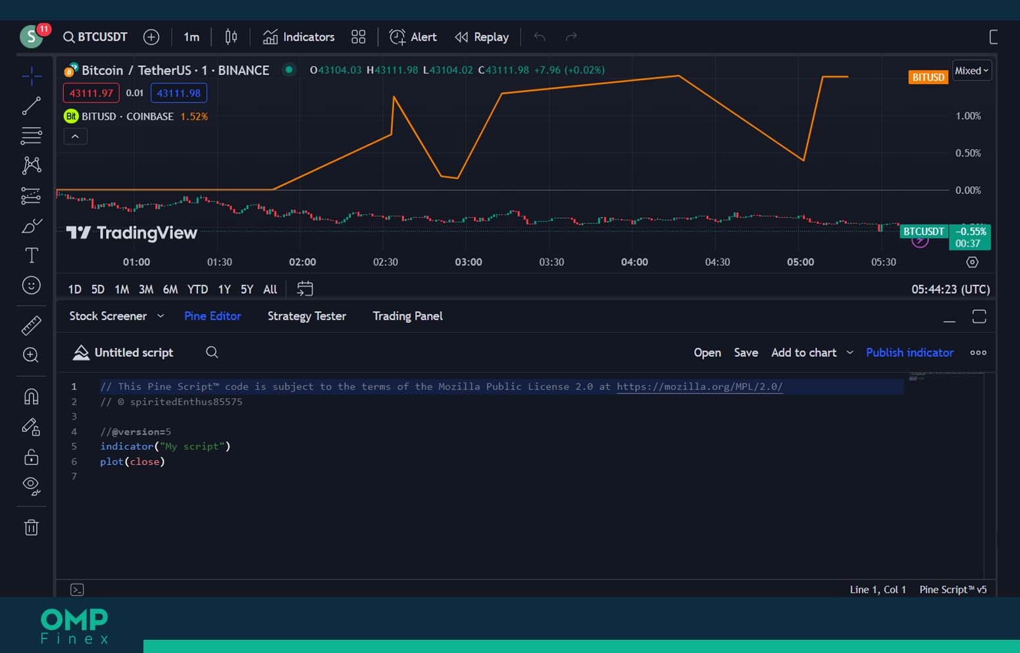Screen dimensions: 1020x653
Task: Select the XABCD pattern tool
Action: point(31,165)
